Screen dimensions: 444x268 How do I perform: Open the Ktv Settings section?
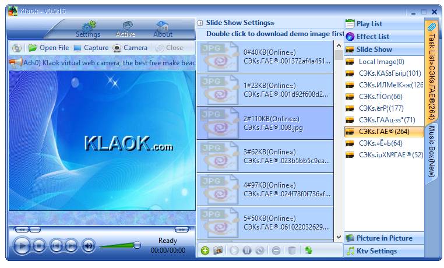tap(384, 251)
